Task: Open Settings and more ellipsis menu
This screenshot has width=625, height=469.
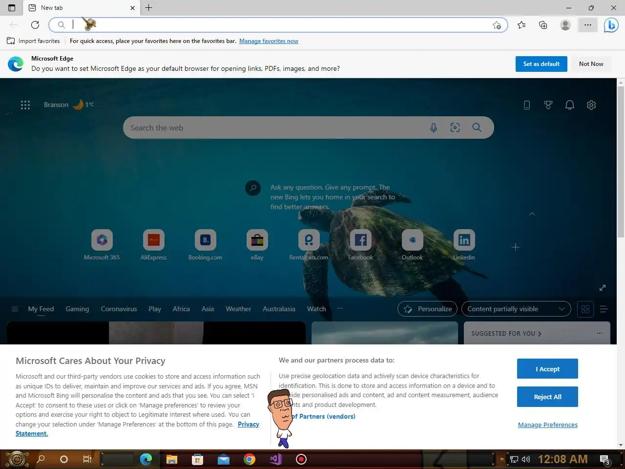Action: pyautogui.click(x=587, y=25)
